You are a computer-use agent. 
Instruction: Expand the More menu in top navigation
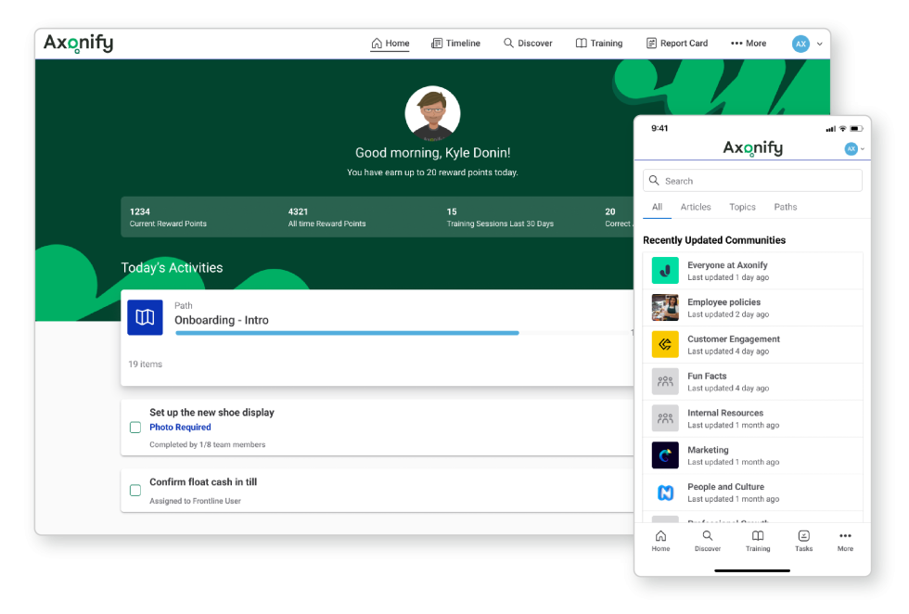tap(749, 44)
